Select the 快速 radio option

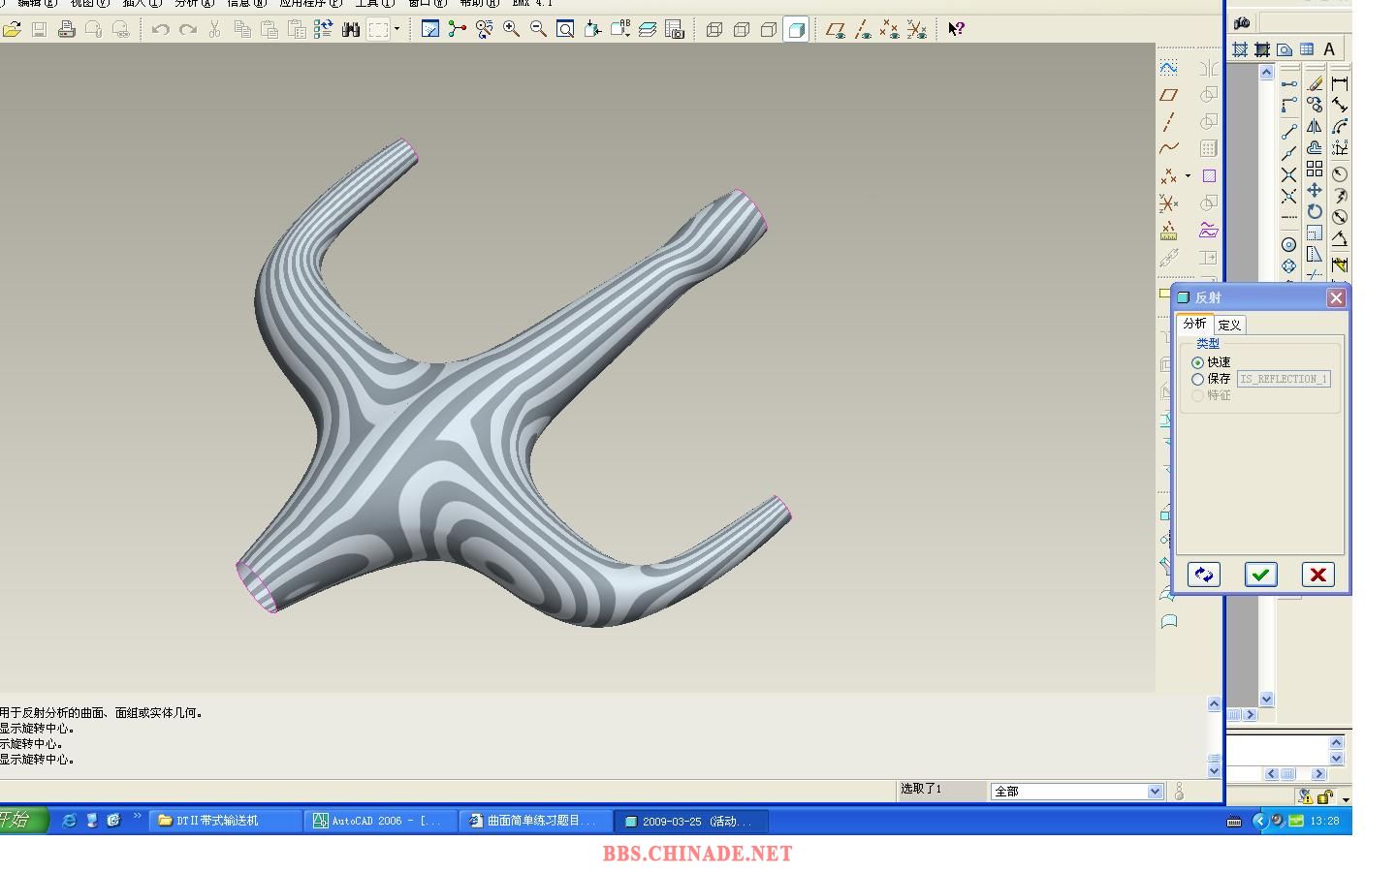pos(1198,362)
